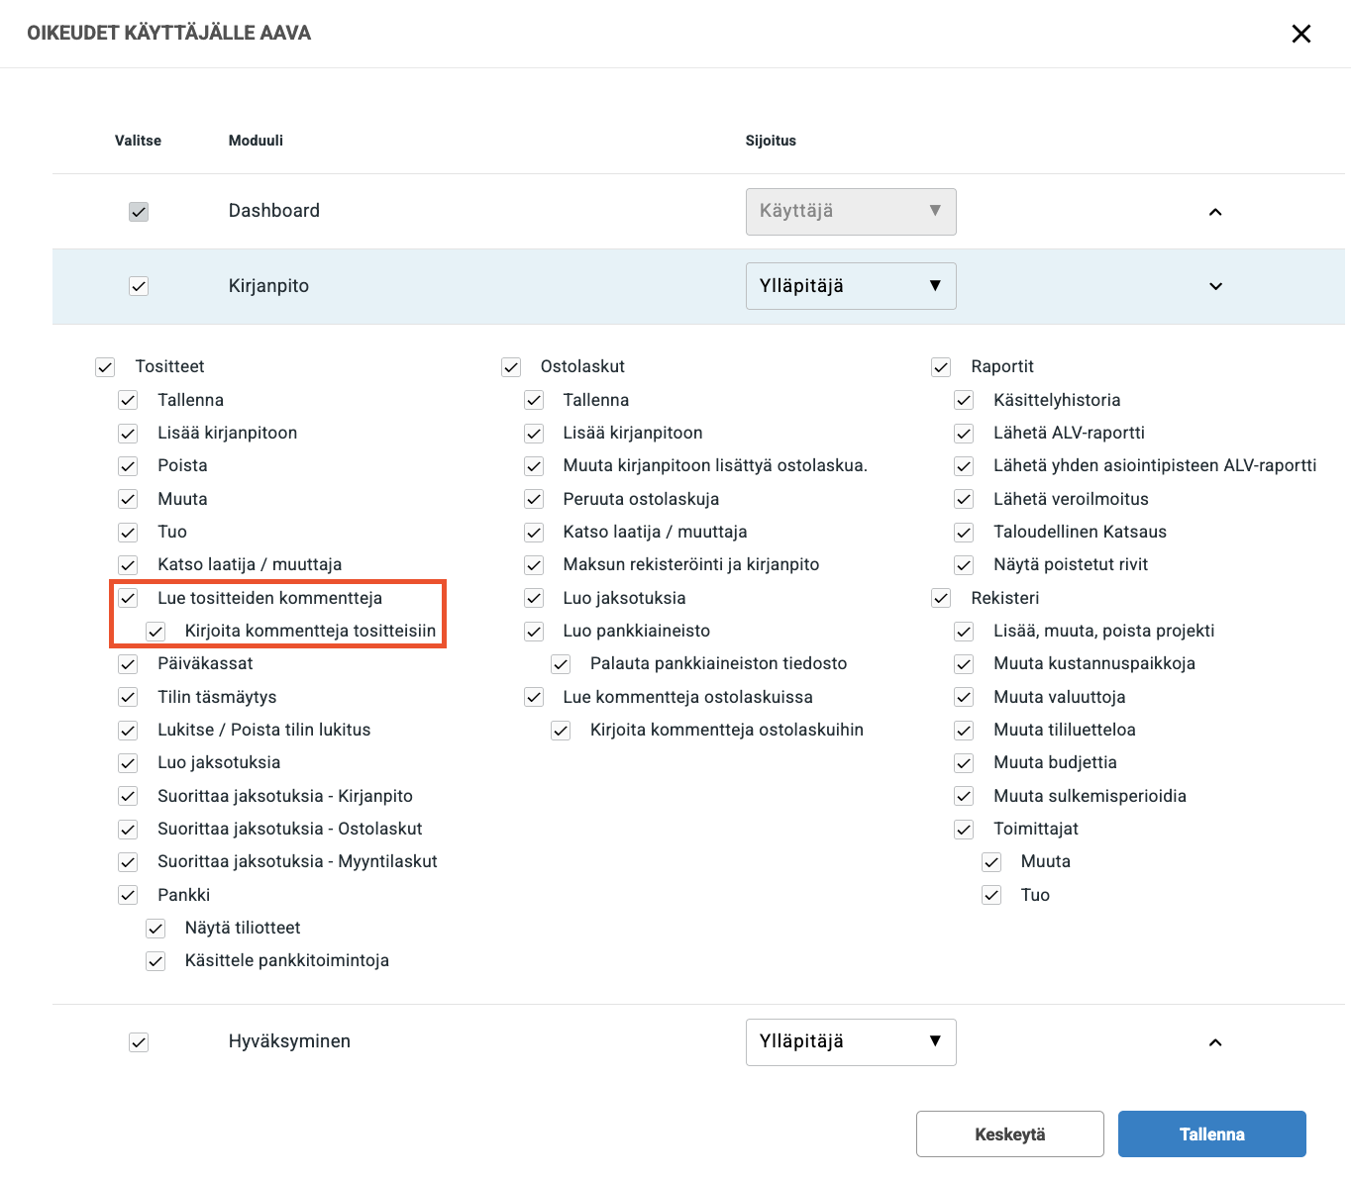The image size is (1351, 1180).
Task: Uncheck the Kirjanpito module checkbox
Action: (x=139, y=286)
